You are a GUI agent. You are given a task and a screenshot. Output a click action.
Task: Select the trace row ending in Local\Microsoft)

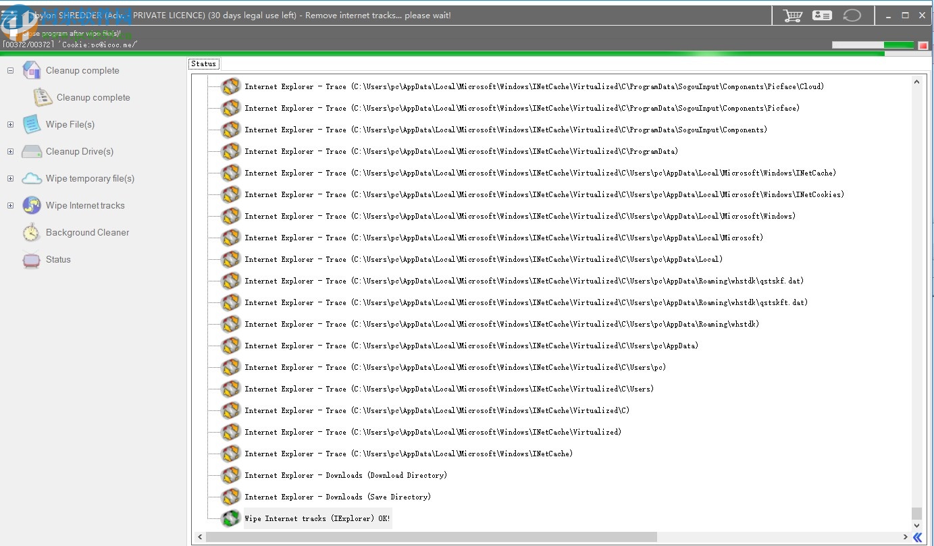(504, 238)
